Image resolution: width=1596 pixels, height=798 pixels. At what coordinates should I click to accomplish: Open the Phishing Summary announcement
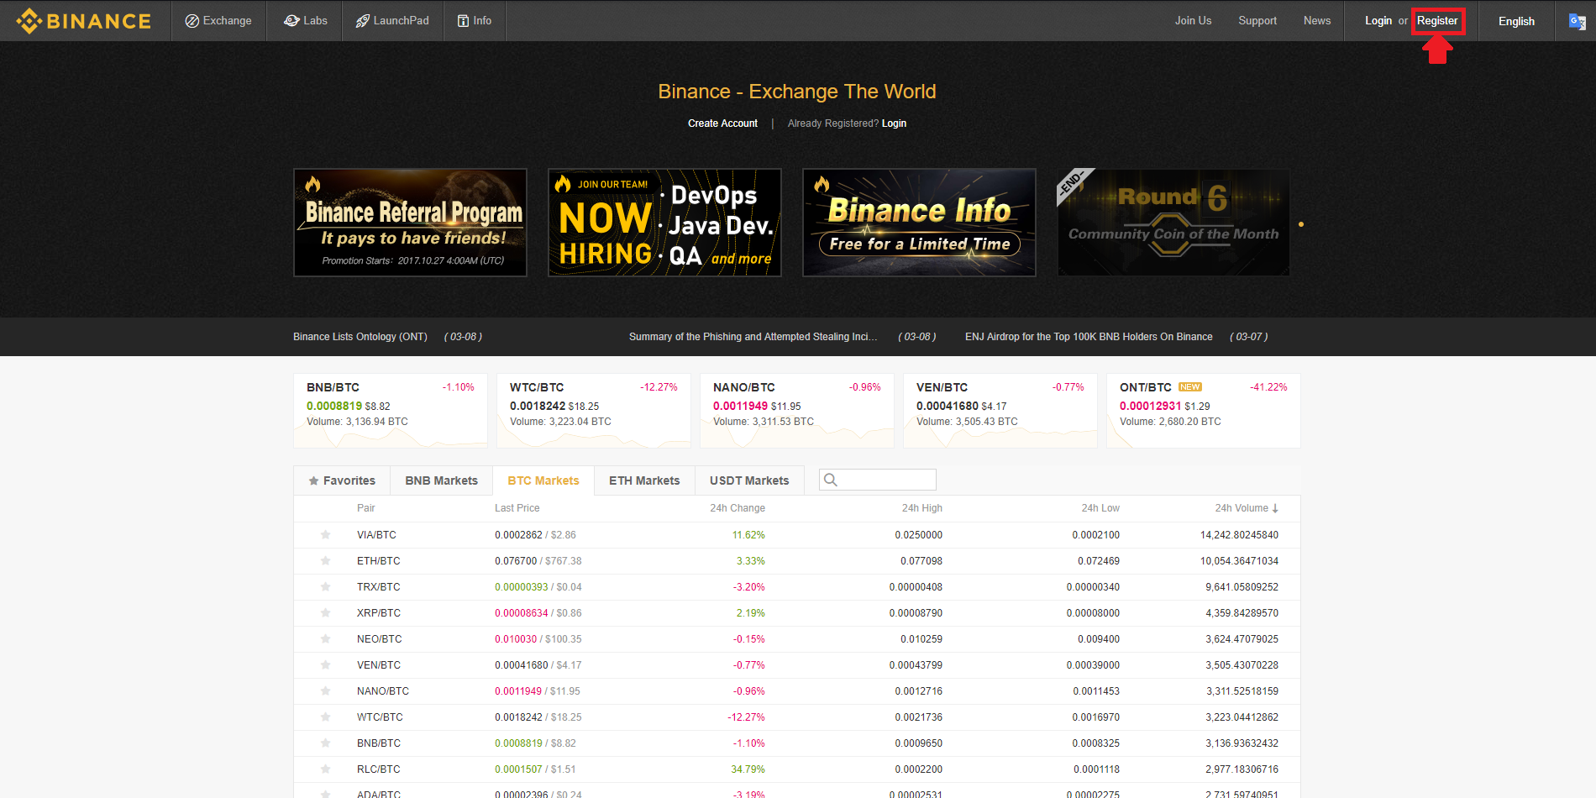753,337
